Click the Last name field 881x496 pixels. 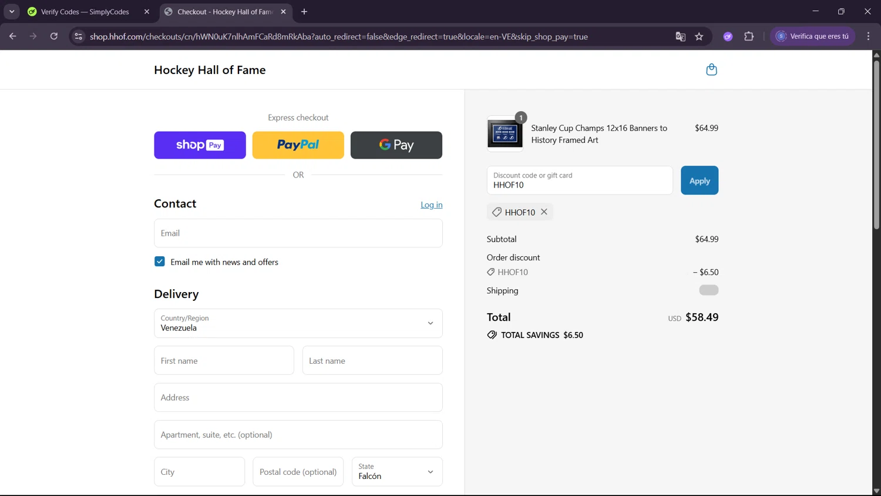pyautogui.click(x=372, y=360)
